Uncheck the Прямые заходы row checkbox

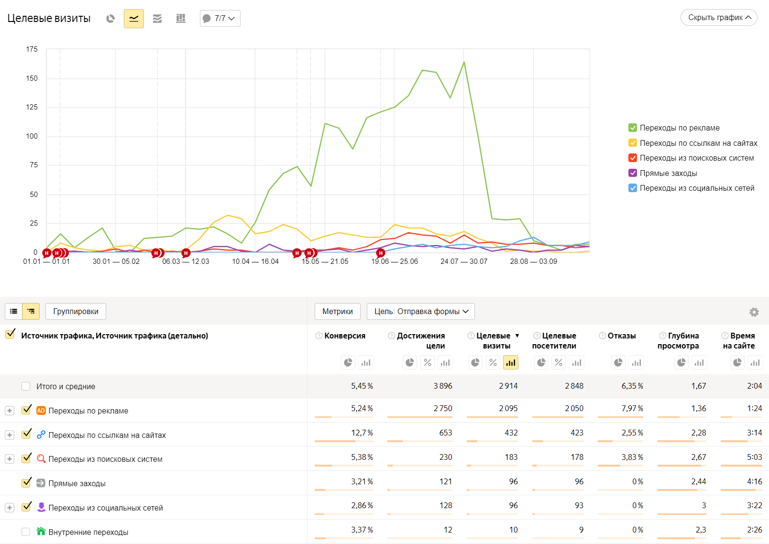pos(27,482)
